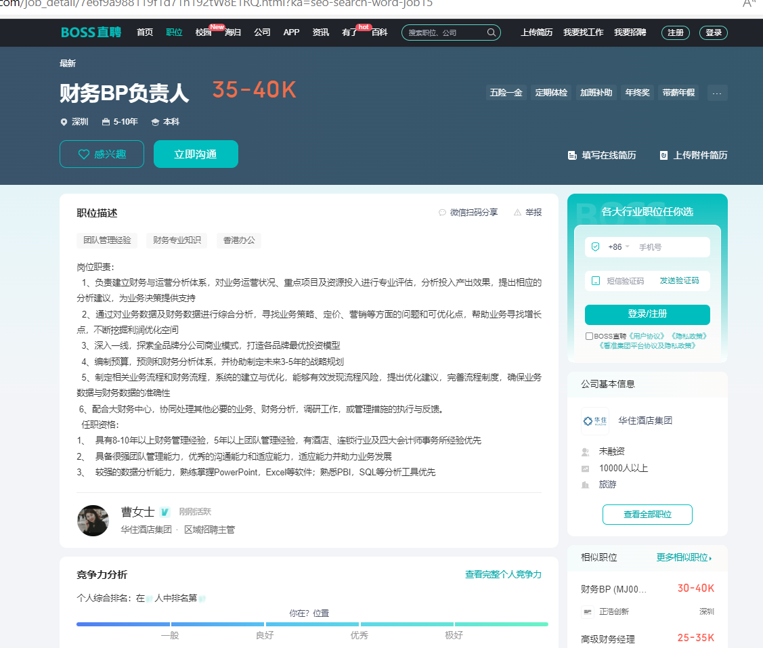Image resolution: width=763 pixels, height=648 pixels.
Task: Click the 举报 warning triangle icon
Action: (518, 213)
